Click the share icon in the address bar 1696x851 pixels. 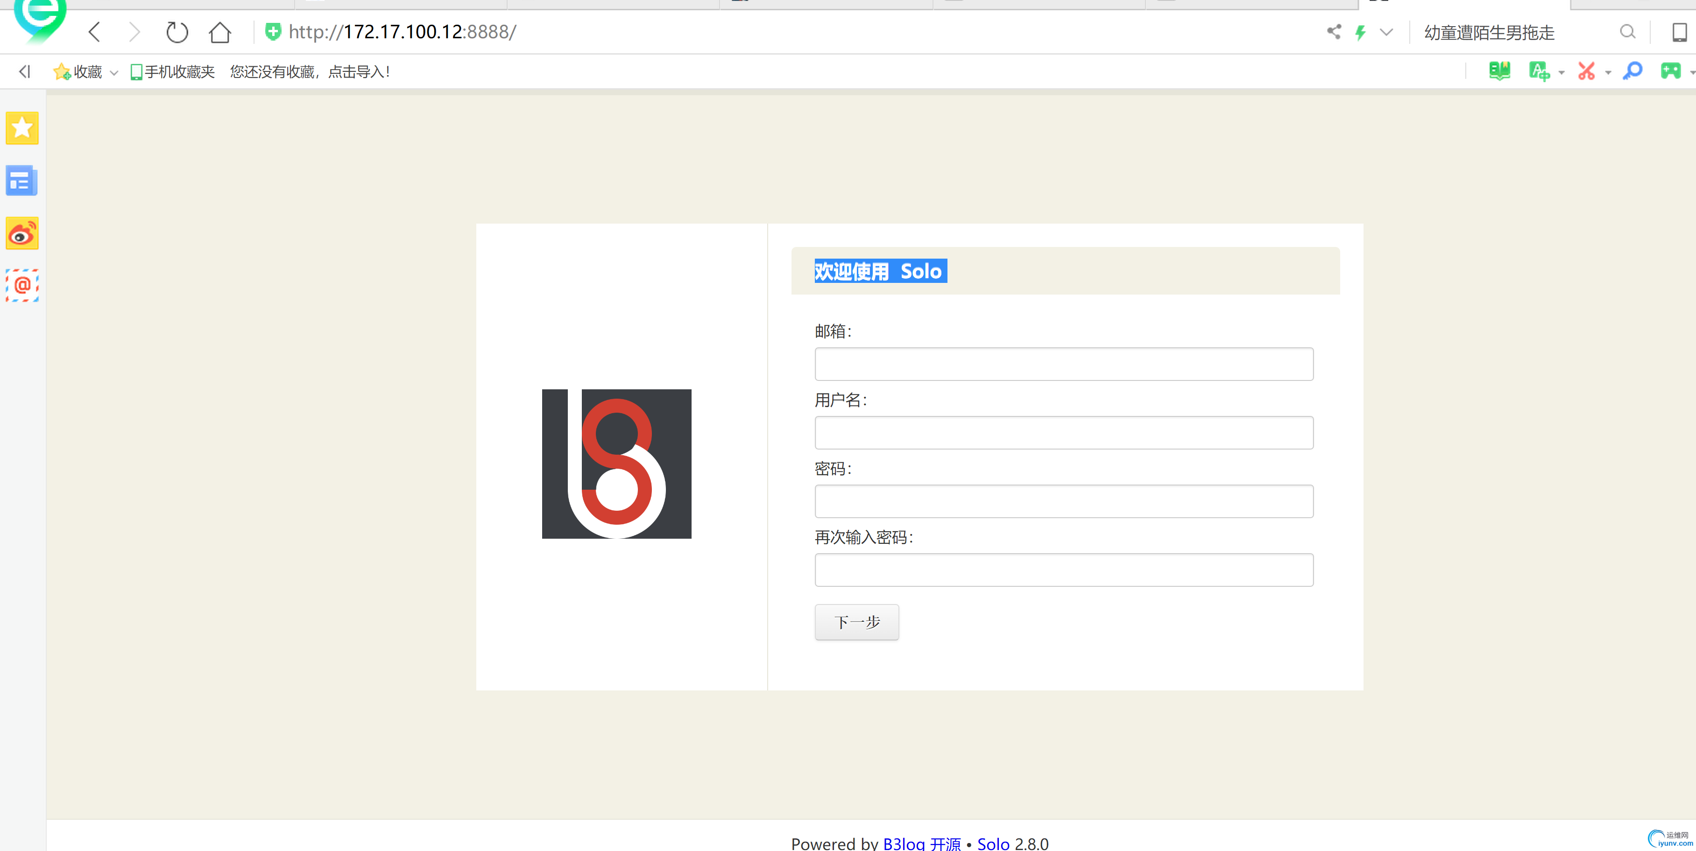(x=1335, y=32)
